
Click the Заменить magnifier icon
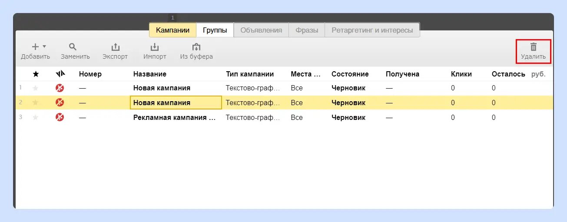(x=73, y=47)
